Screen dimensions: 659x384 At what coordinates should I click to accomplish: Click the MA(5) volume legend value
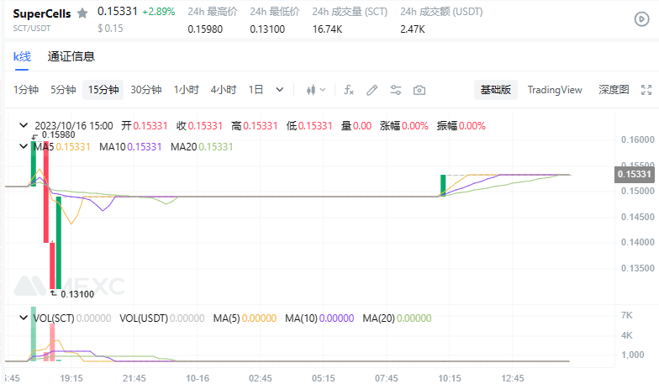coord(259,318)
